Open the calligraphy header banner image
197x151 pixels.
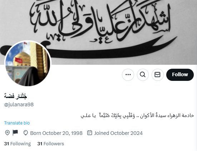[99, 32]
